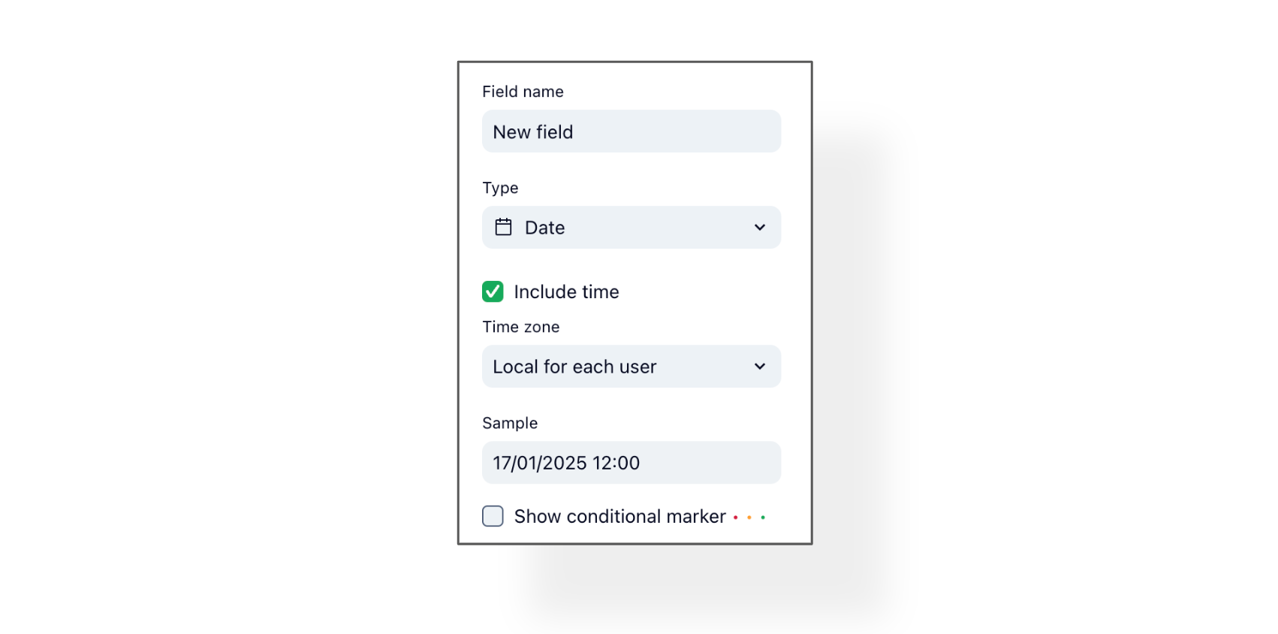Screen dimensions: 1278x634
Task: Expand the Time zone dropdown
Action: (x=631, y=367)
